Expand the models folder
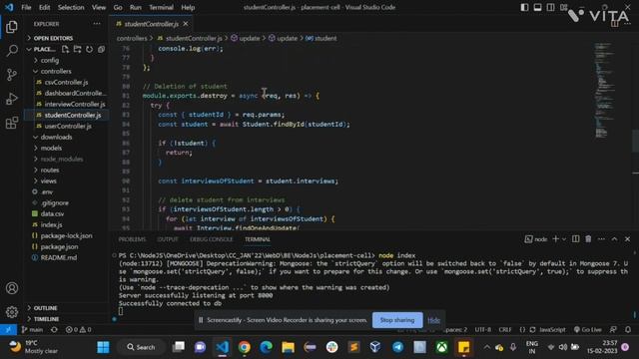The width and height of the screenshot is (639, 359). click(x=51, y=149)
